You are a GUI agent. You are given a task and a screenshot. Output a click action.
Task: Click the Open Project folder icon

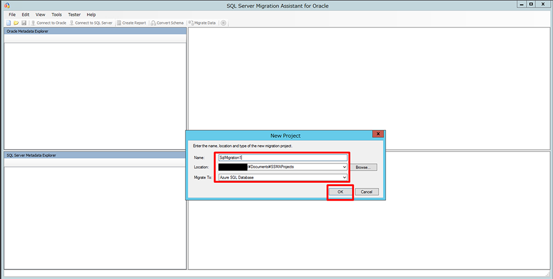(16, 23)
